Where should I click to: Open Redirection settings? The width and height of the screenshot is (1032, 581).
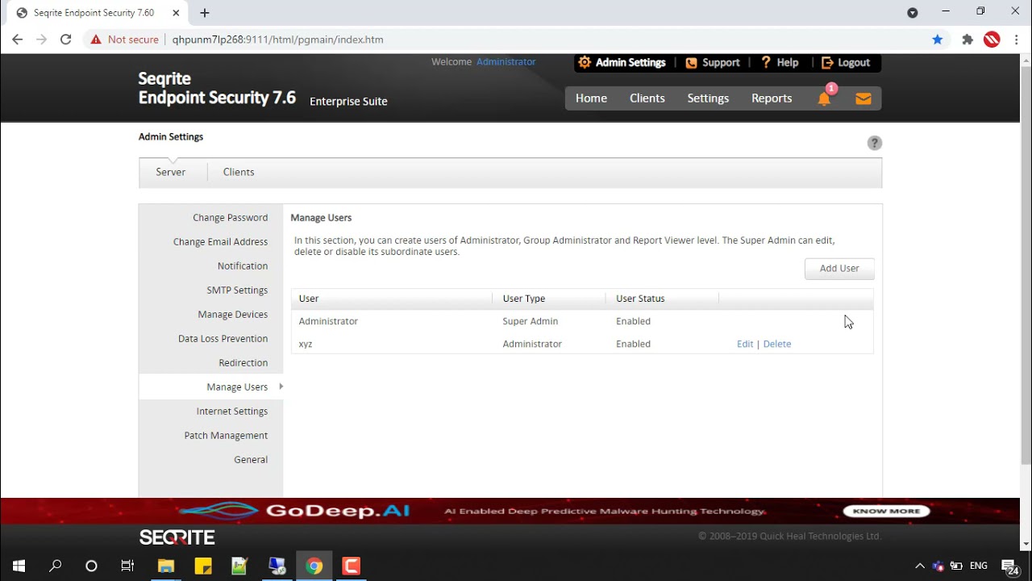(x=243, y=362)
